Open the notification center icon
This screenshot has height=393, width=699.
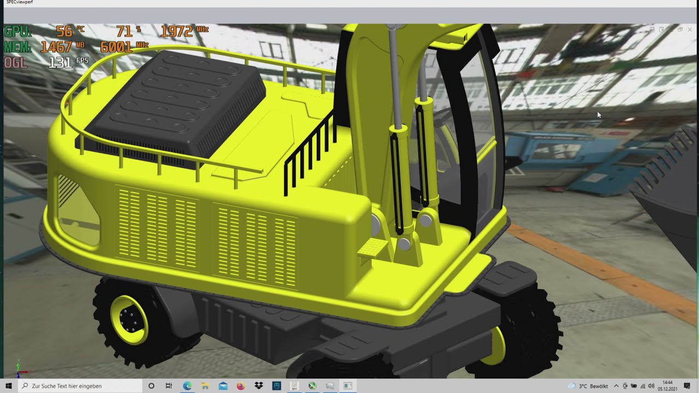tap(687, 386)
